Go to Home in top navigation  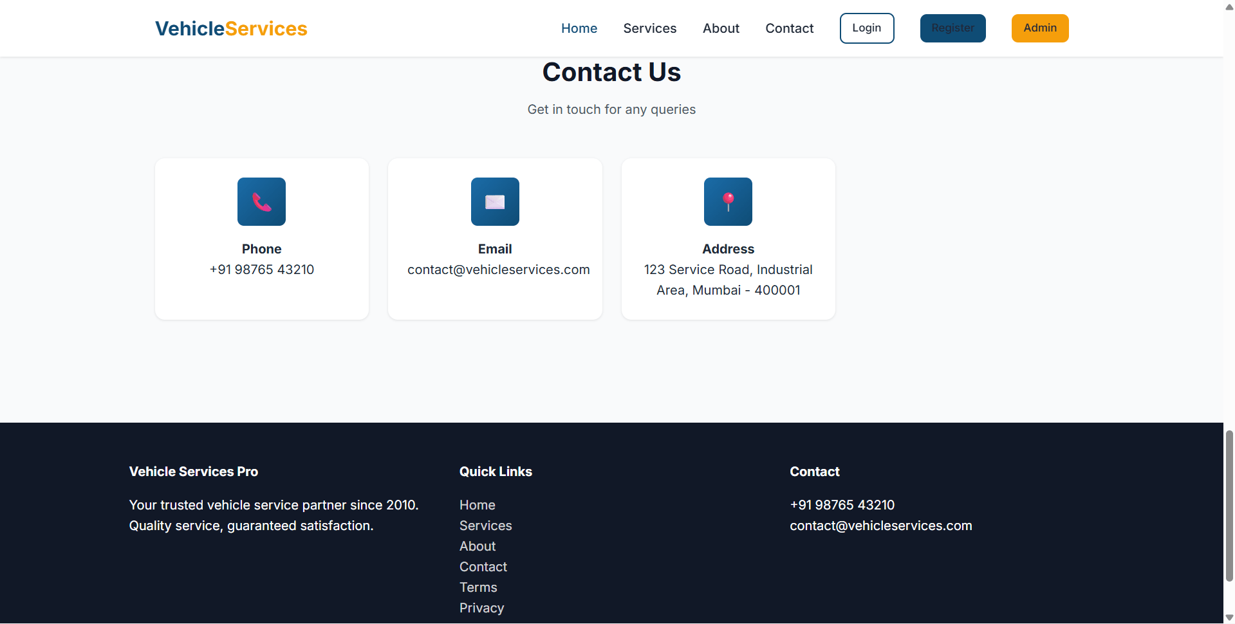[x=579, y=28]
